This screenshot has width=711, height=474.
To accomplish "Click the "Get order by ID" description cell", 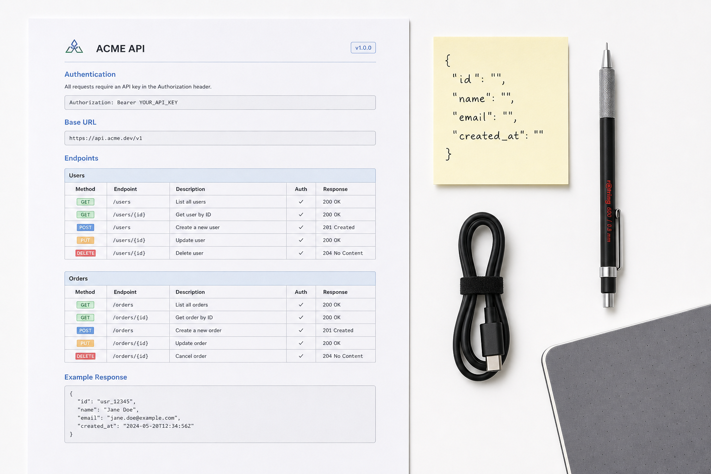I will [194, 318].
